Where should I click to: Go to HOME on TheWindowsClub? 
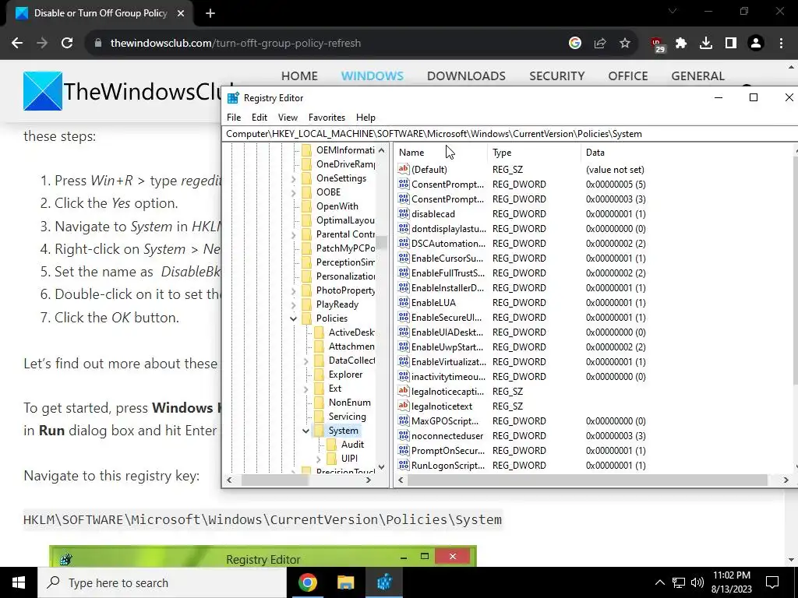299,76
